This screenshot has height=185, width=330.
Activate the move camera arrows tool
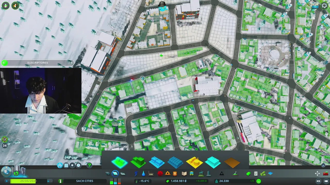317,174
